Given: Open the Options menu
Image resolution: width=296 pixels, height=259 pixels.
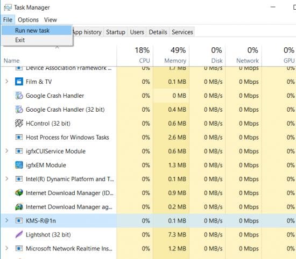Looking at the screenshot, I should pyautogui.click(x=28, y=20).
